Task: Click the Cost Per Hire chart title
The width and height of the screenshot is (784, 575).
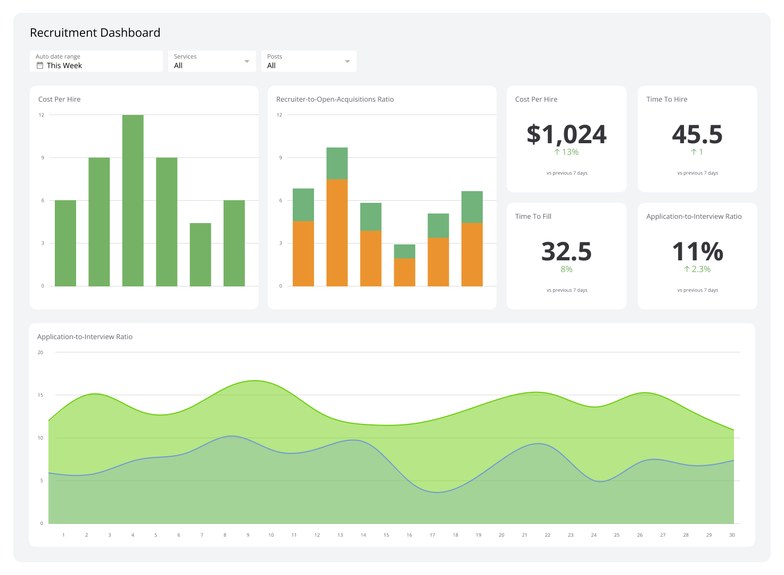Action: (x=59, y=99)
